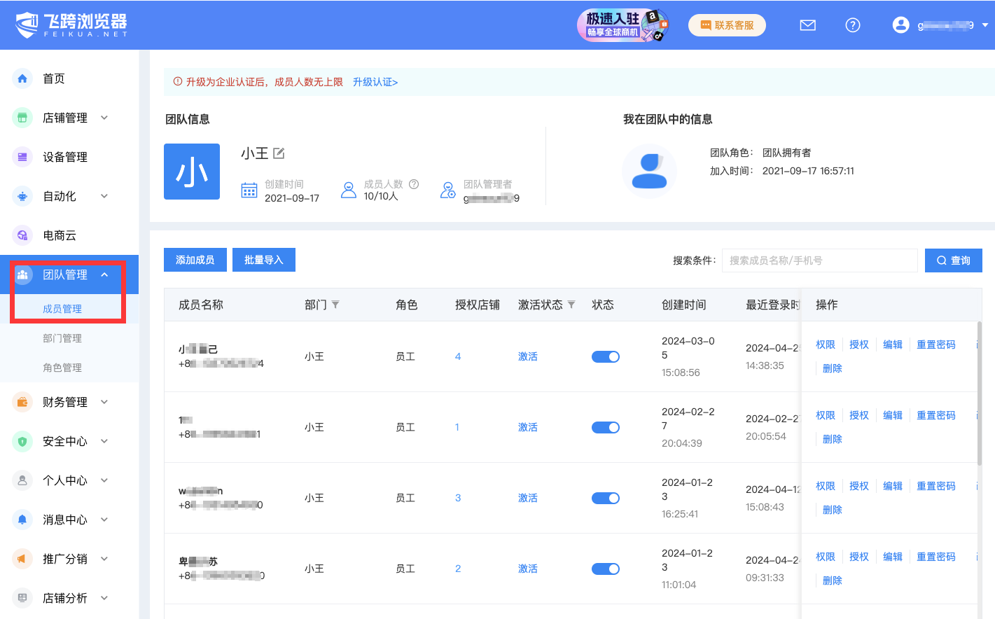Click 激活 status in first member row
995x619 pixels.
point(528,356)
